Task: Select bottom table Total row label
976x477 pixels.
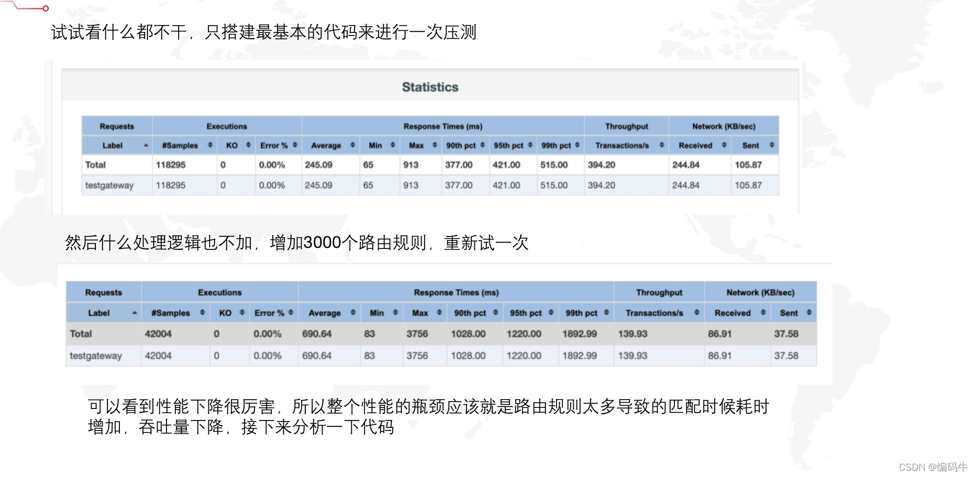Action: tap(81, 334)
